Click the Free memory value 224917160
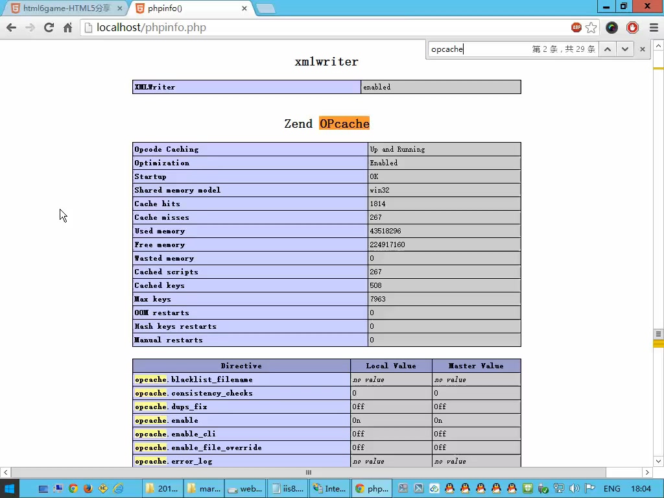Image resolution: width=664 pixels, height=498 pixels. click(x=387, y=244)
